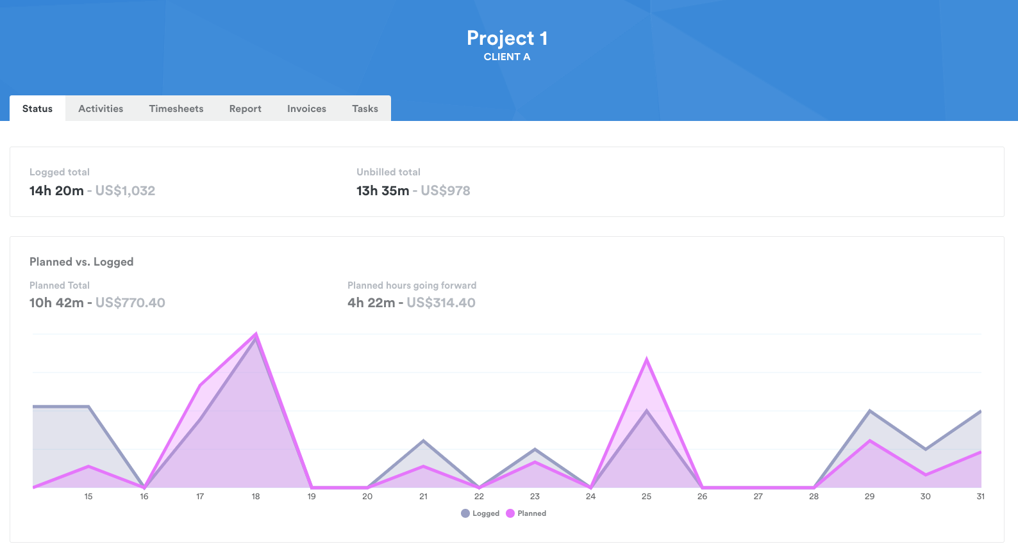Click the Logged legend color dot

click(x=465, y=513)
